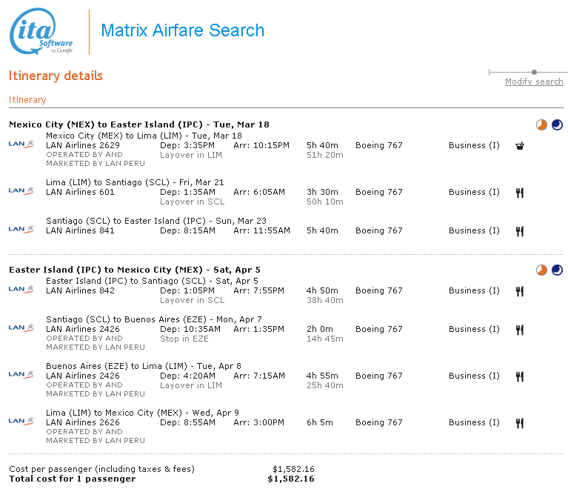Click the LAN Airlines 2629 flight number
Viewport: 568px width, 489px height.
pos(83,145)
